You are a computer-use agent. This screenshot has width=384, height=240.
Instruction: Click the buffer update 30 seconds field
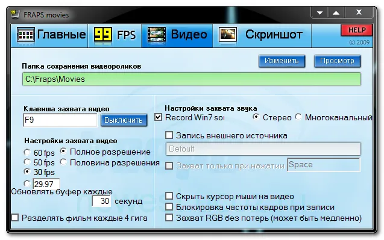pos(101,201)
